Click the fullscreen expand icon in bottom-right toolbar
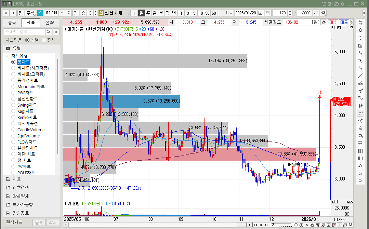This screenshot has height=229, width=369. 351,225
